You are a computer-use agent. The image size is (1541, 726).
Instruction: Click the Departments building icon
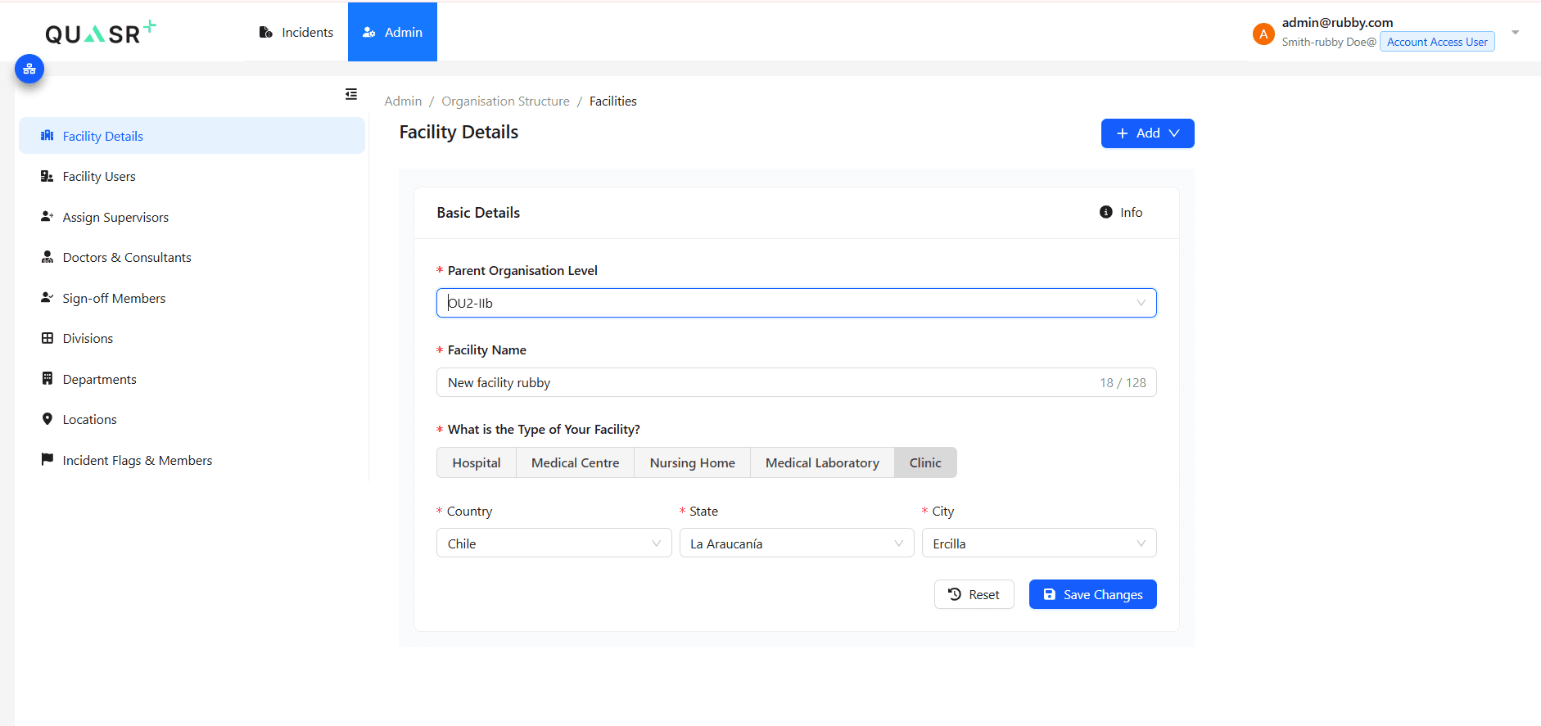(x=47, y=379)
